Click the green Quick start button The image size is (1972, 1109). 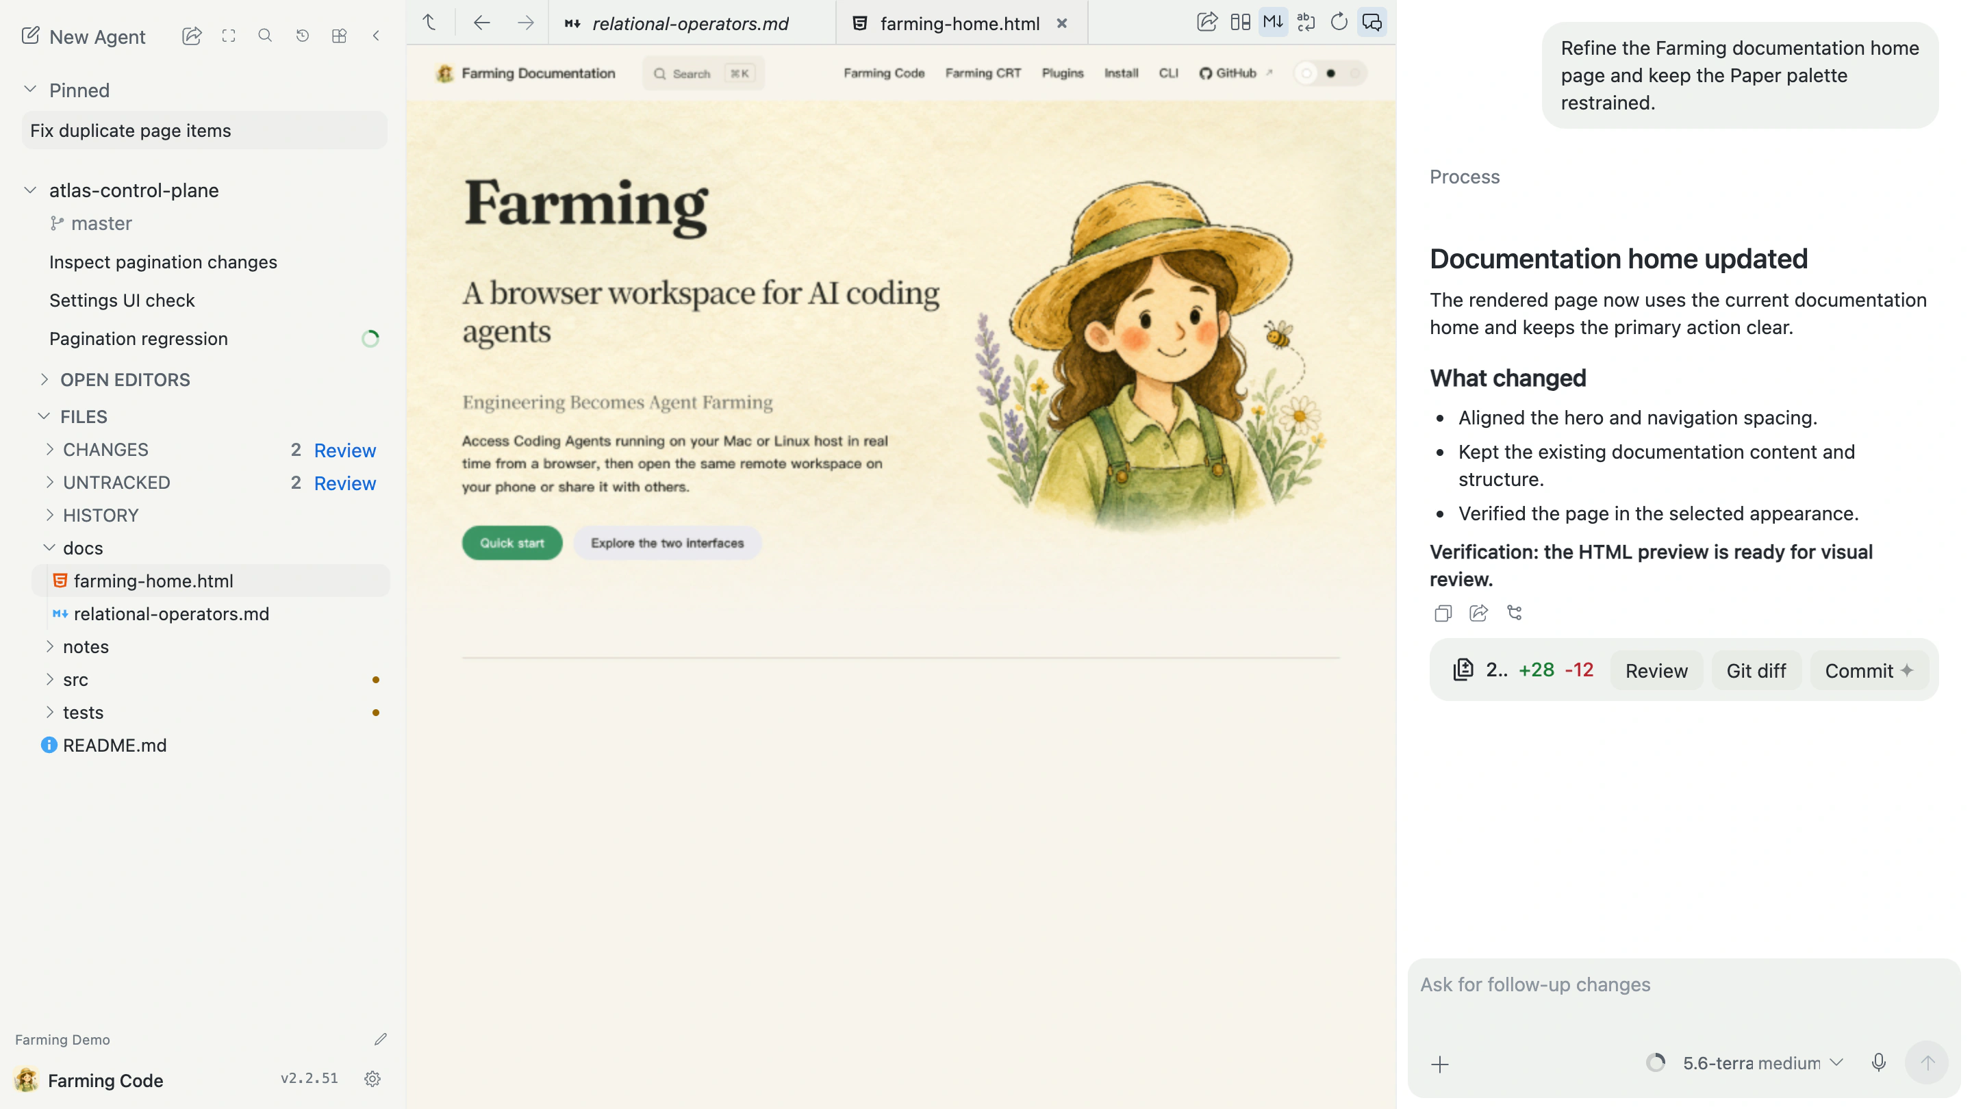pos(512,543)
